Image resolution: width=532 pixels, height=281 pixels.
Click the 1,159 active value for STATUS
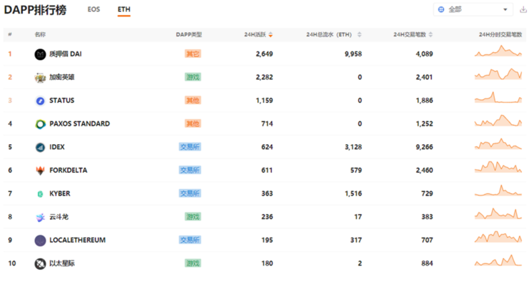point(265,100)
